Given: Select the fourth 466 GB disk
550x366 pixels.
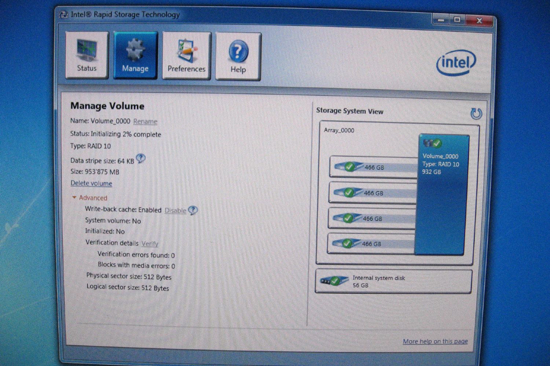Looking at the screenshot, I should coord(370,244).
